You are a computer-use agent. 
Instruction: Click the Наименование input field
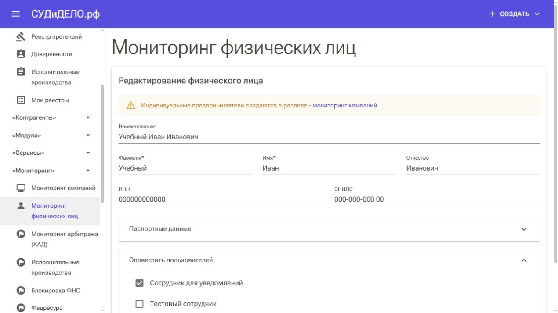click(329, 137)
